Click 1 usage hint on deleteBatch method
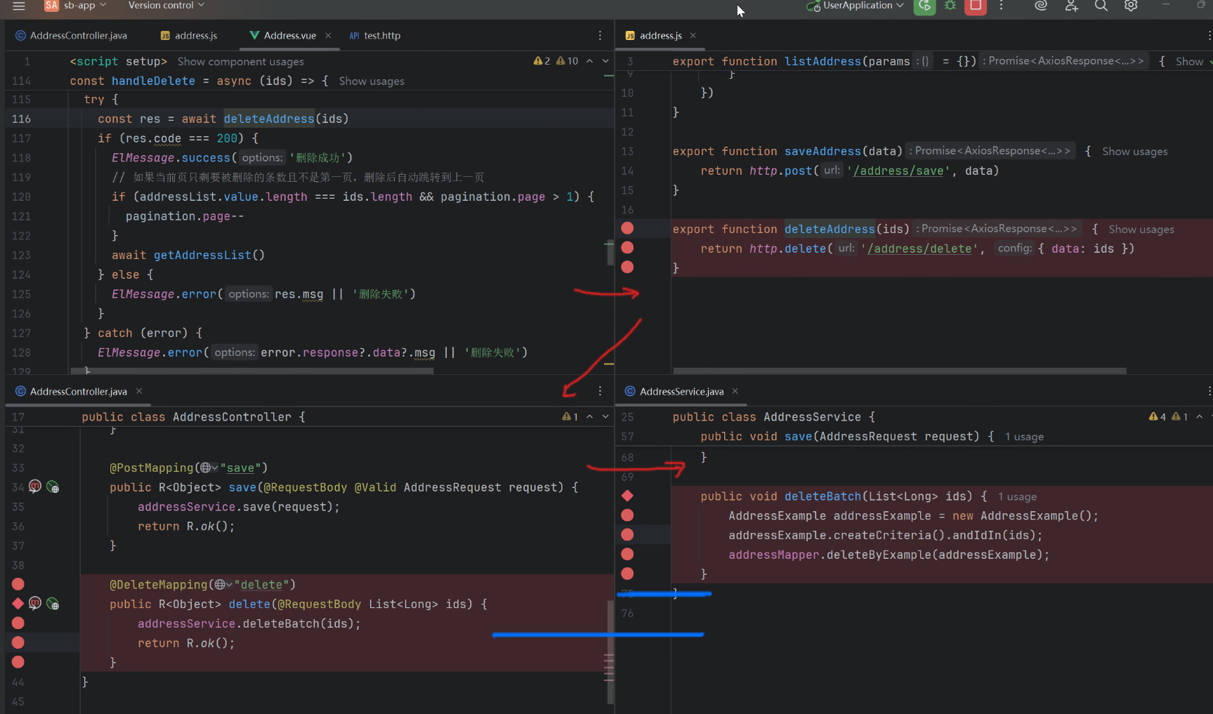 click(1017, 497)
